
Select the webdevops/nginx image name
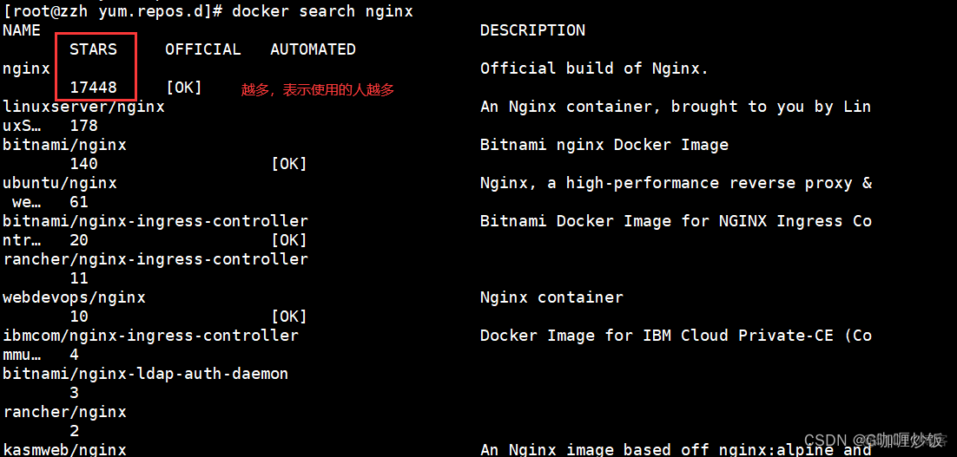click(x=74, y=297)
